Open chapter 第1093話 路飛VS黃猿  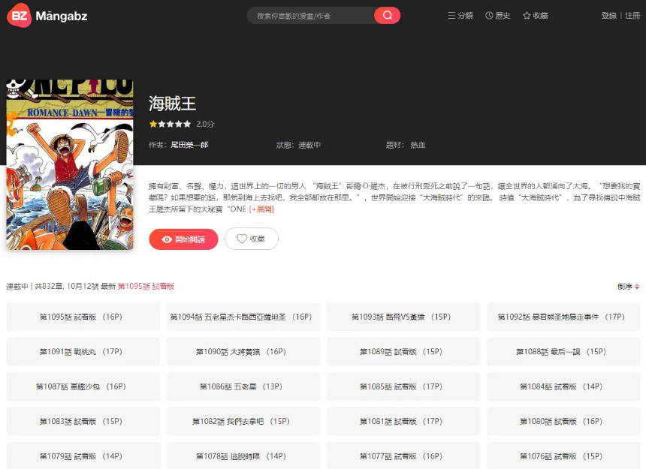pyautogui.click(x=403, y=317)
